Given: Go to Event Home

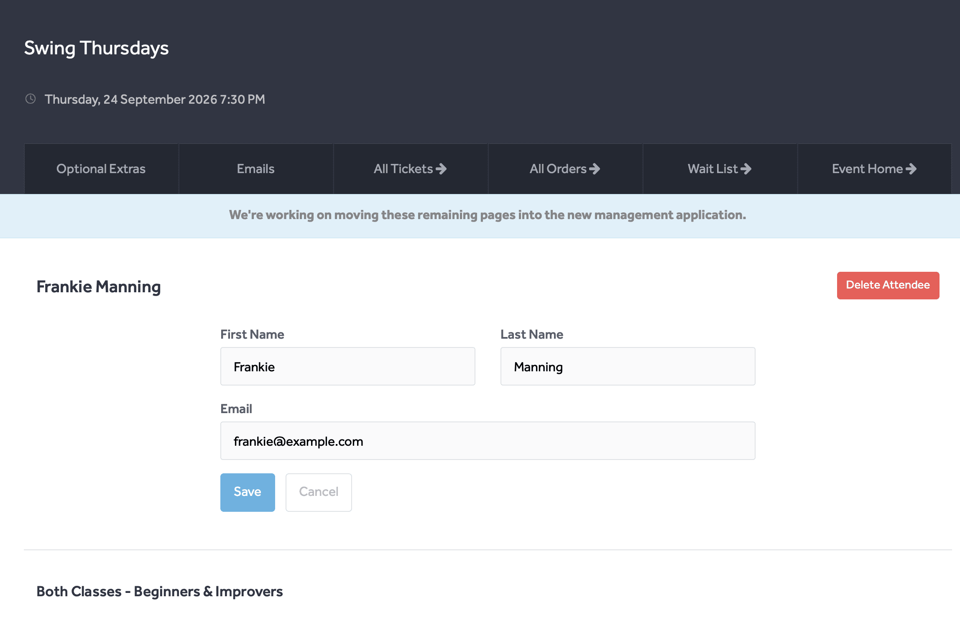Looking at the screenshot, I should point(875,169).
